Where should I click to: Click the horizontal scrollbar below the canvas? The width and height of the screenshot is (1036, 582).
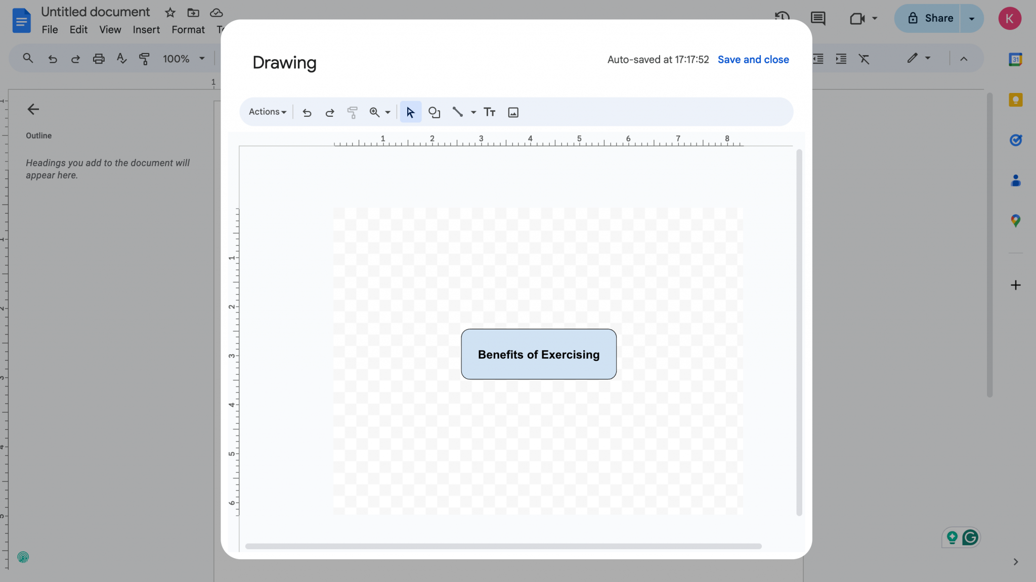pos(503,546)
